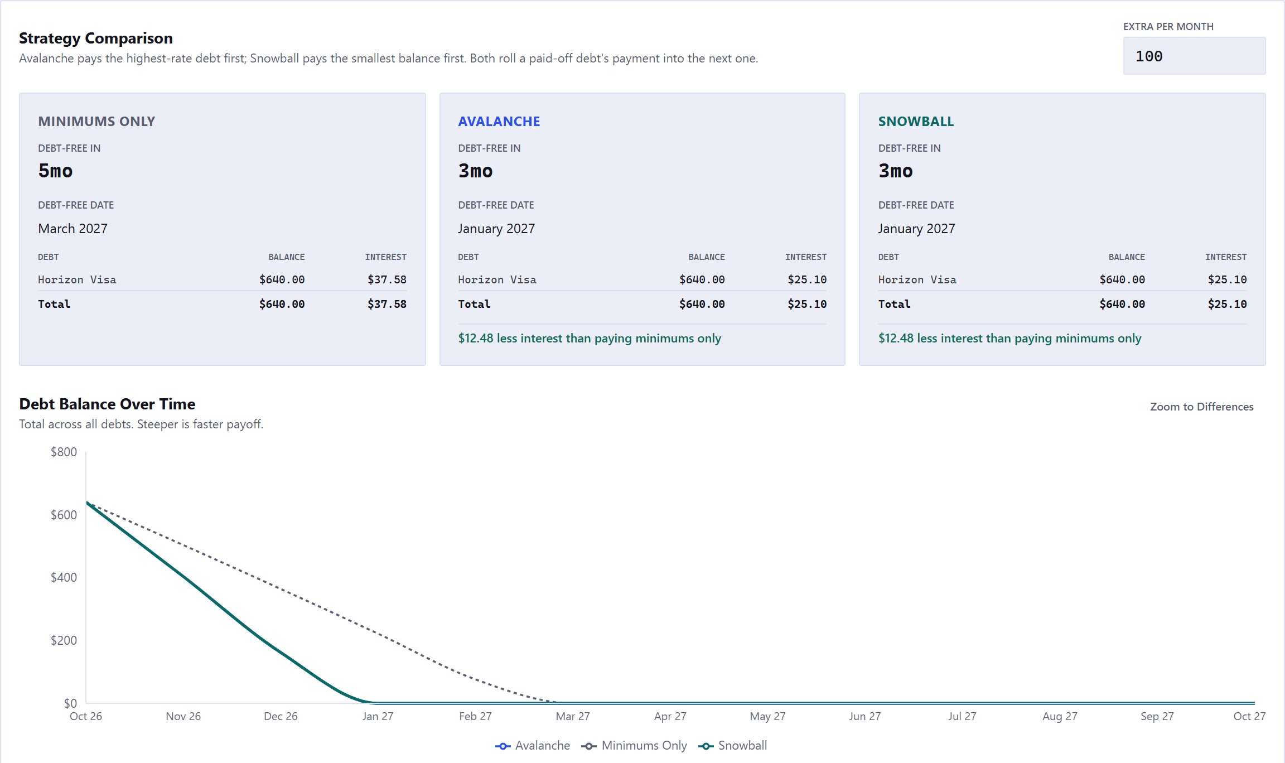Click the Debt Balance Over Time heading
Screen dimensions: 1285x763
[x=107, y=404]
